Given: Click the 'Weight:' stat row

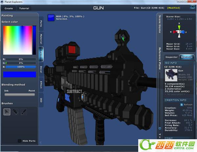Looking at the screenshot, I should (179, 110).
